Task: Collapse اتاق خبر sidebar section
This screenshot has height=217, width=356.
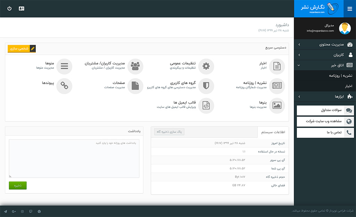Action: coord(325,65)
